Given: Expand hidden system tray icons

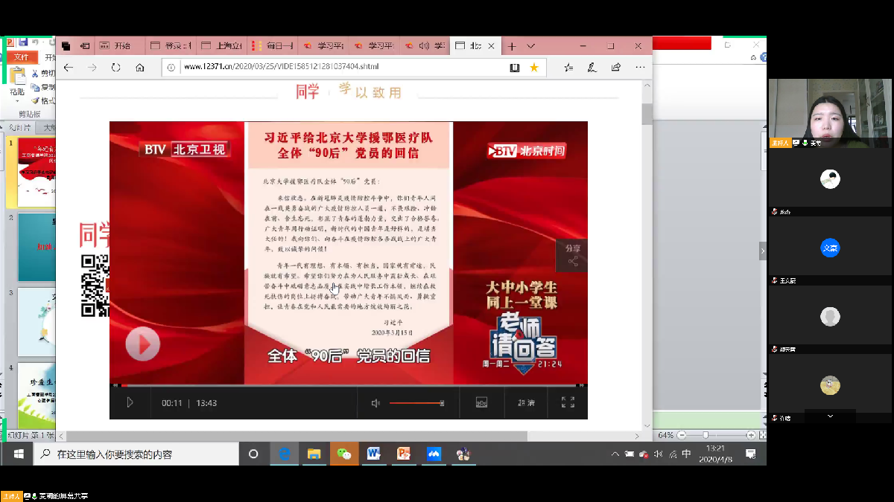Looking at the screenshot, I should coord(615,454).
